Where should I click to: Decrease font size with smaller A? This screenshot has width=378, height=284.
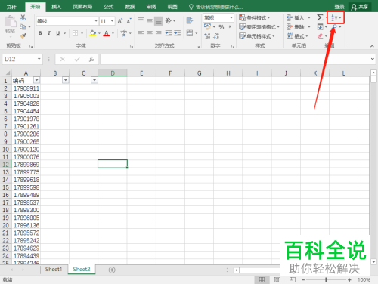point(129,21)
